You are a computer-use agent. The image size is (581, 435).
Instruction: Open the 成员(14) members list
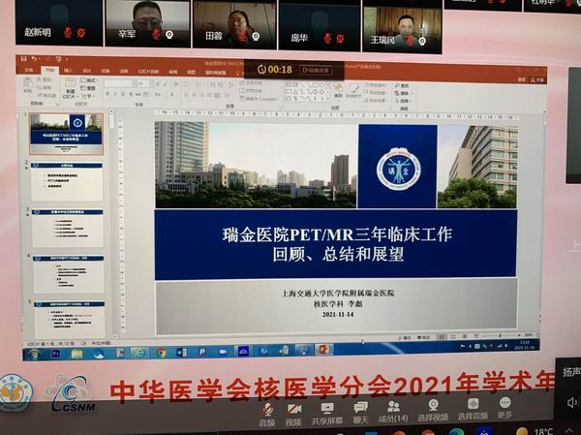pos(393,412)
